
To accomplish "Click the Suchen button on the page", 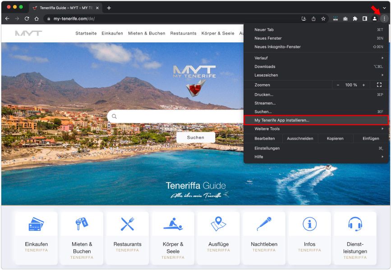I will 195,137.
